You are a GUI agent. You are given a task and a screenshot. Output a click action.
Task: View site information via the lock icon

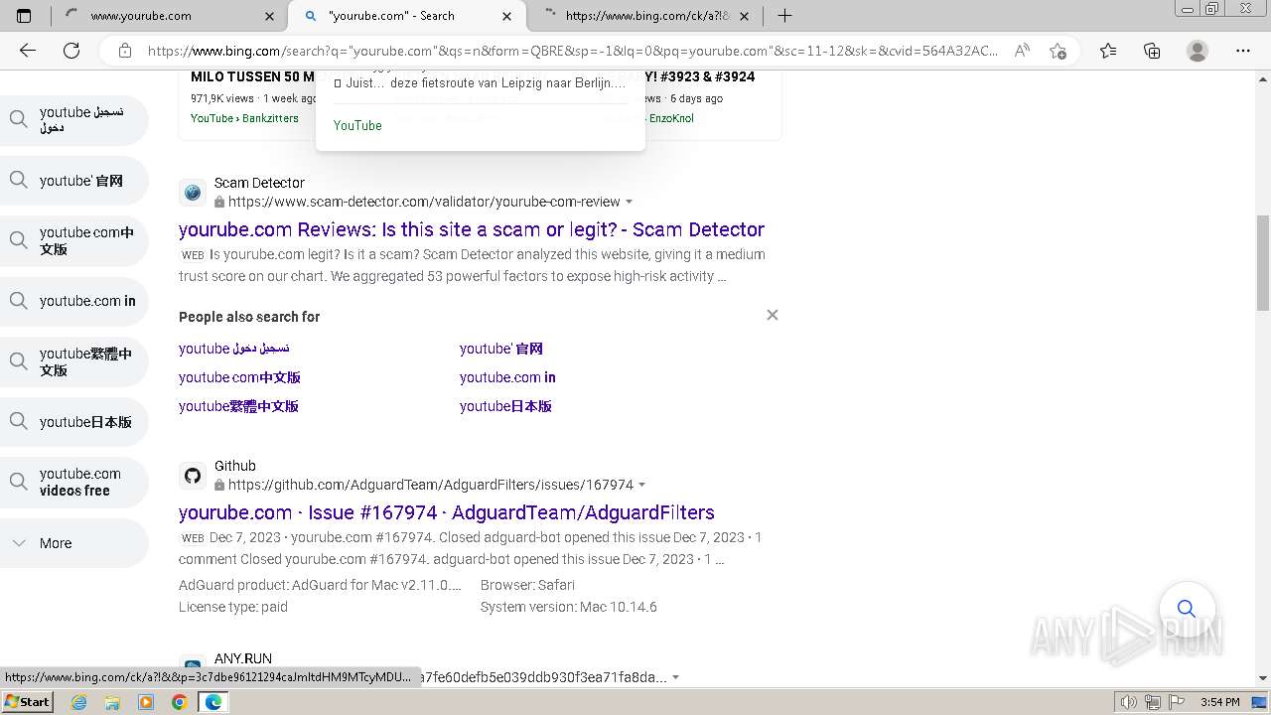pyautogui.click(x=125, y=51)
